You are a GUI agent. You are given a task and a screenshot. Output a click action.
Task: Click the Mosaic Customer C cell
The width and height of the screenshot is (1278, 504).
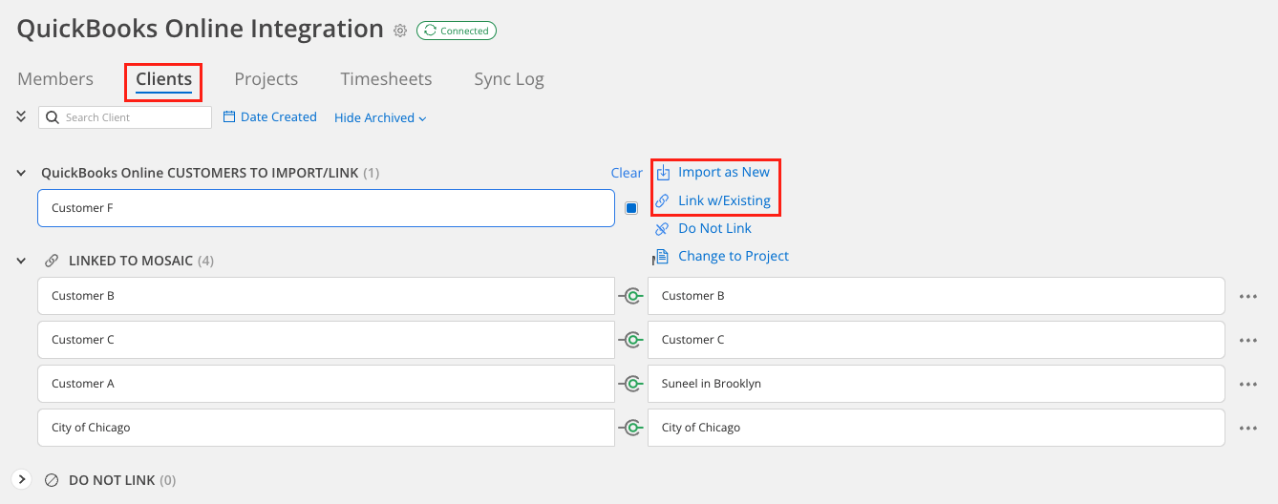click(936, 340)
